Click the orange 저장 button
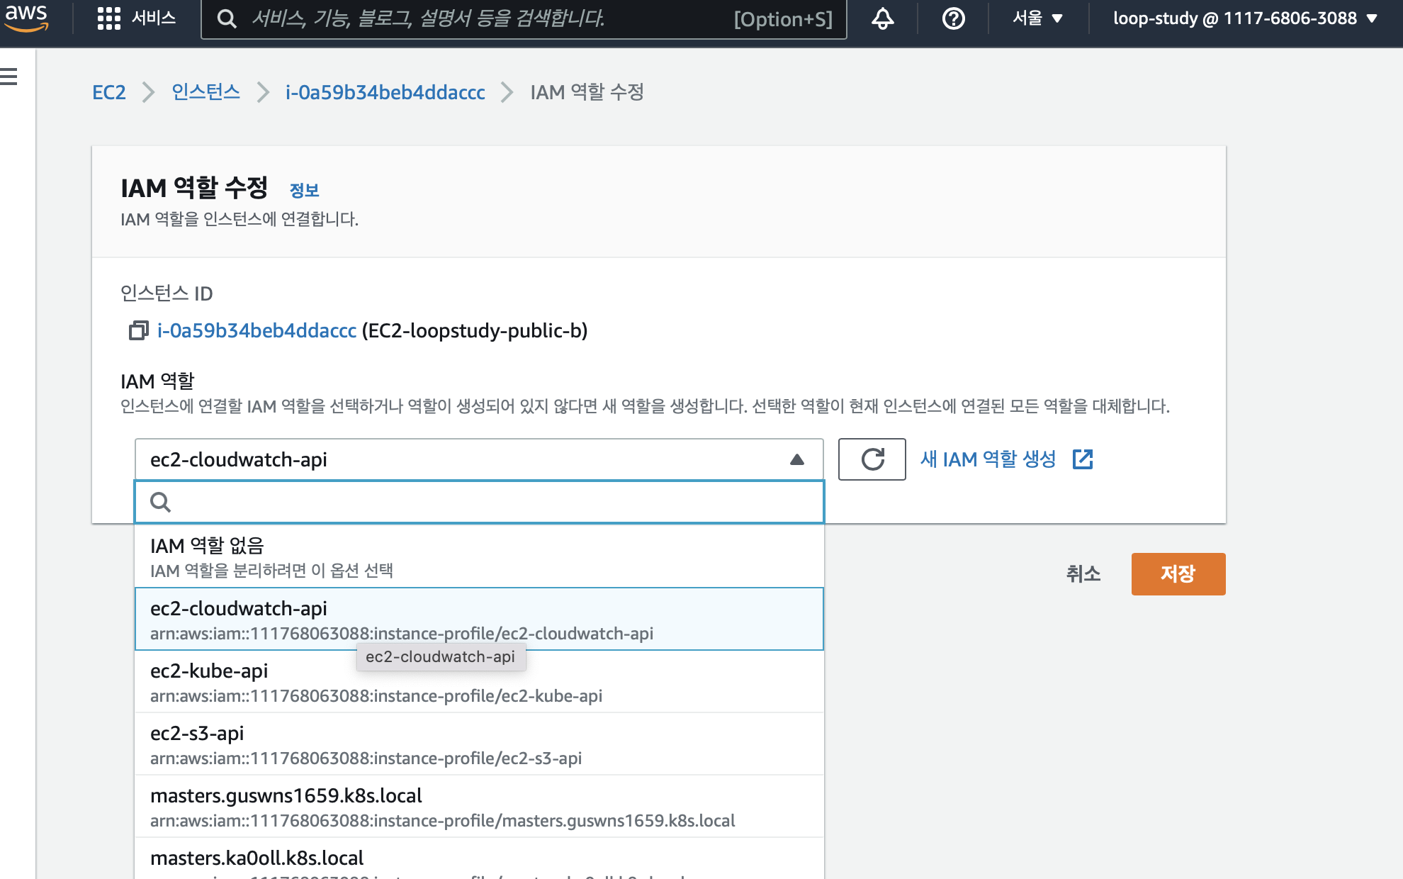 click(1178, 573)
